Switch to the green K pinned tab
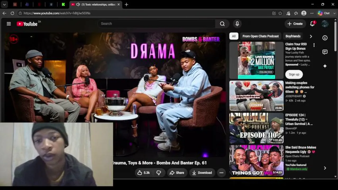 (63, 4)
